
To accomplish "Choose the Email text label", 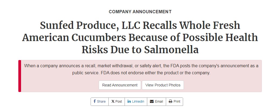I will tap(159, 102).
